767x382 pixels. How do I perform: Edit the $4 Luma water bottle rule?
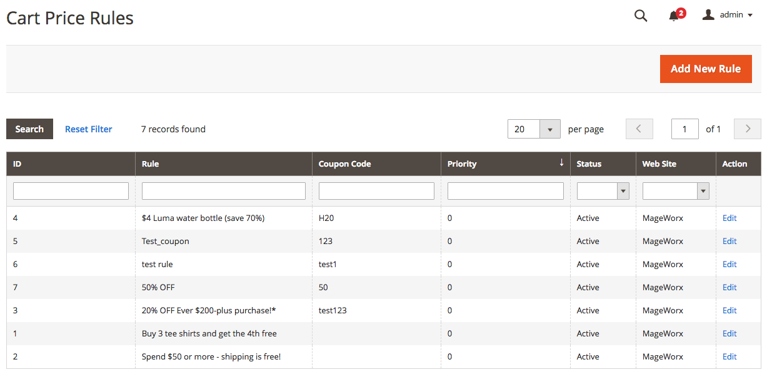[x=729, y=218]
